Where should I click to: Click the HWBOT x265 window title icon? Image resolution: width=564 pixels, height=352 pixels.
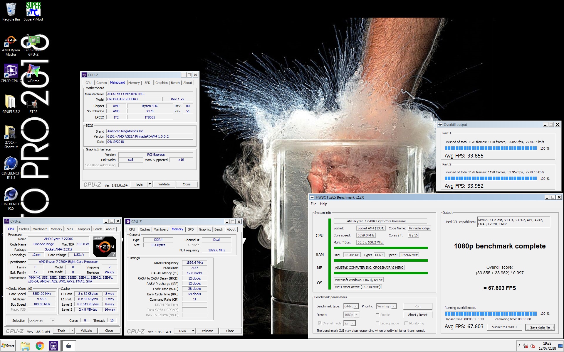[x=312, y=197]
